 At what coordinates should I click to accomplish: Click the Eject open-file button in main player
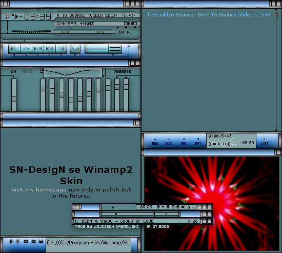coord(75,49)
